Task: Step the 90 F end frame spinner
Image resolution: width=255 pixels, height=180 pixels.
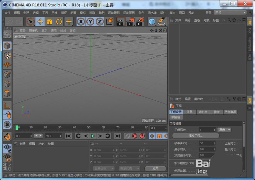Action: 61,136
